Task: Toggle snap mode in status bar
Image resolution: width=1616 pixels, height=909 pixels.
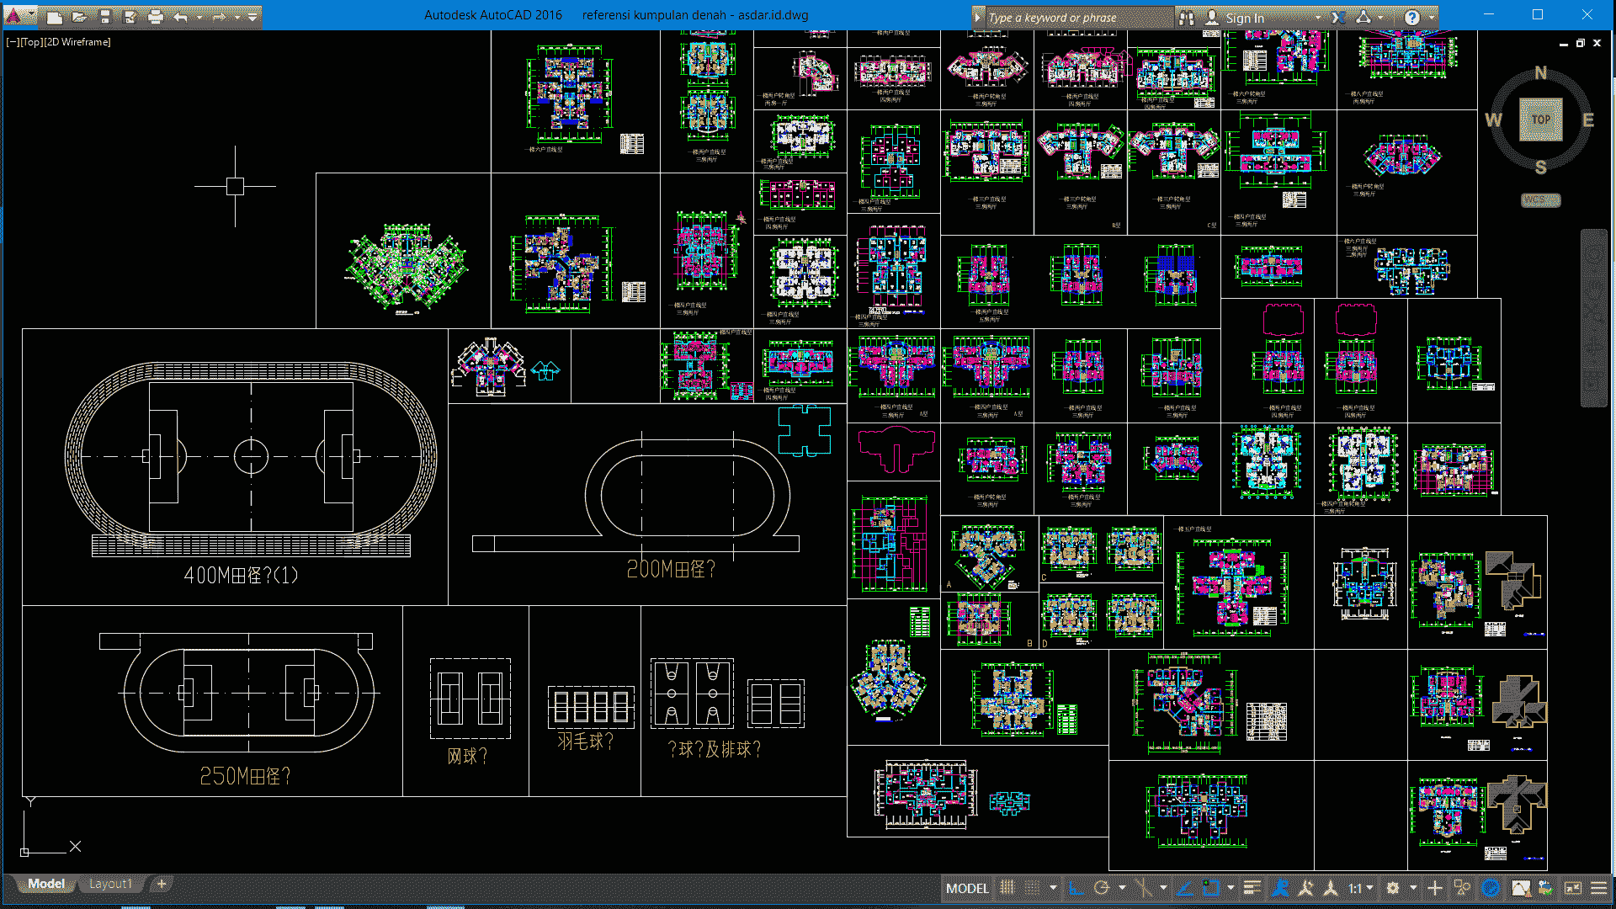Action: click(1032, 888)
